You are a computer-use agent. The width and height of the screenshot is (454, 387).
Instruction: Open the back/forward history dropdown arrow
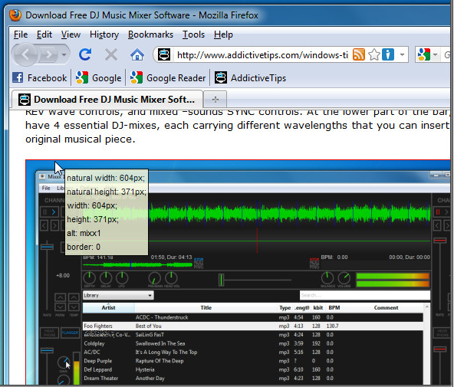pyautogui.click(x=64, y=54)
